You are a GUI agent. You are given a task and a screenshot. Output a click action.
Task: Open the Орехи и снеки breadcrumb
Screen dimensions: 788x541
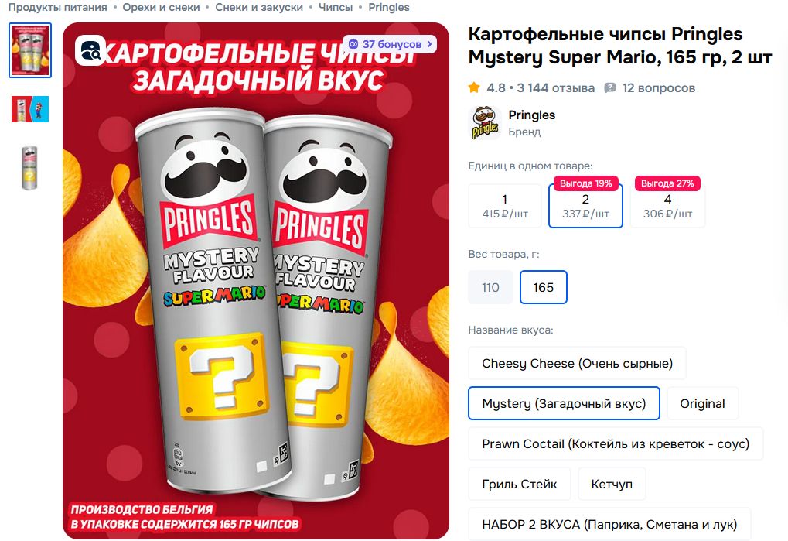[x=161, y=8]
